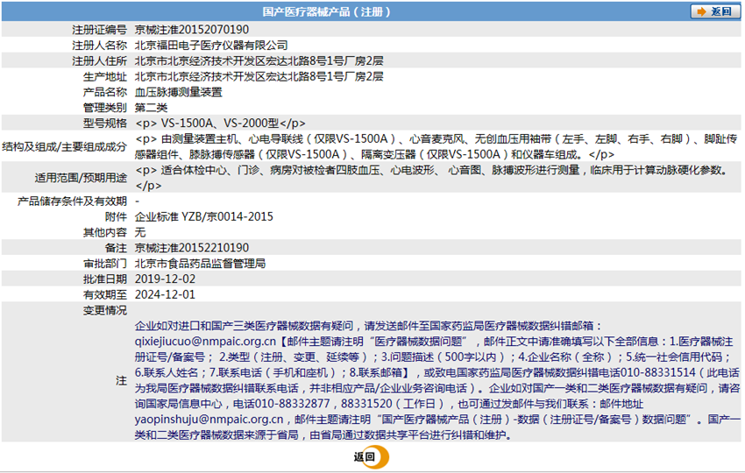Click the phone number 010-88331514 in note

(658, 373)
